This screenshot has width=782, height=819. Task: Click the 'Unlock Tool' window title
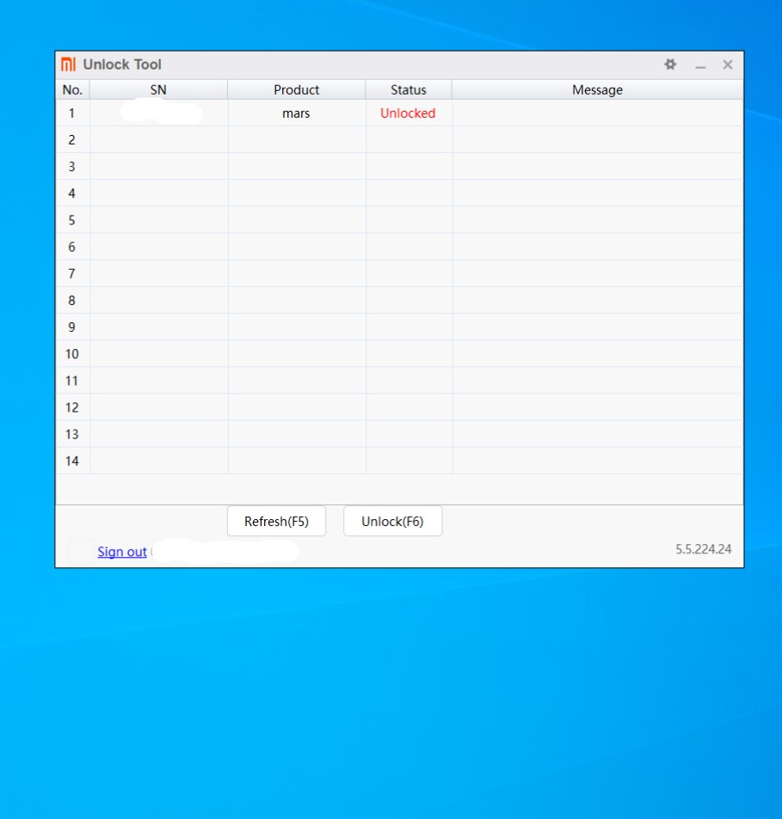click(122, 64)
